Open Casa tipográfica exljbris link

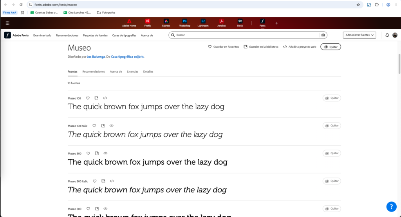tap(127, 57)
